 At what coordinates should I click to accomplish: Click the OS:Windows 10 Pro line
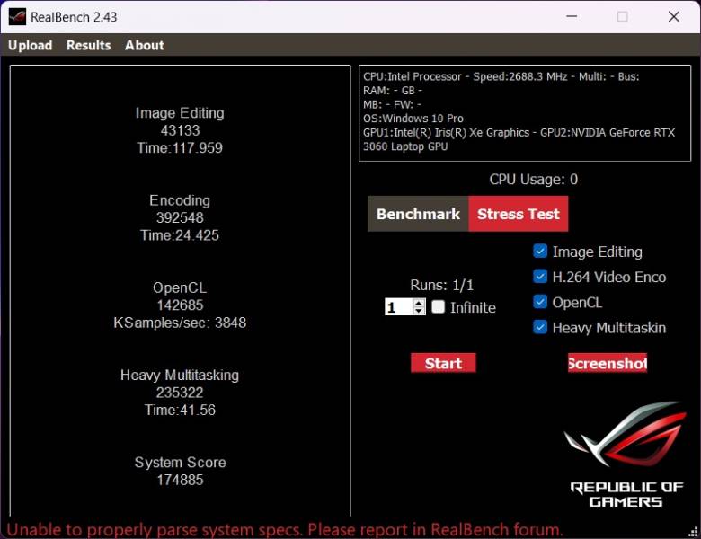[x=413, y=119]
